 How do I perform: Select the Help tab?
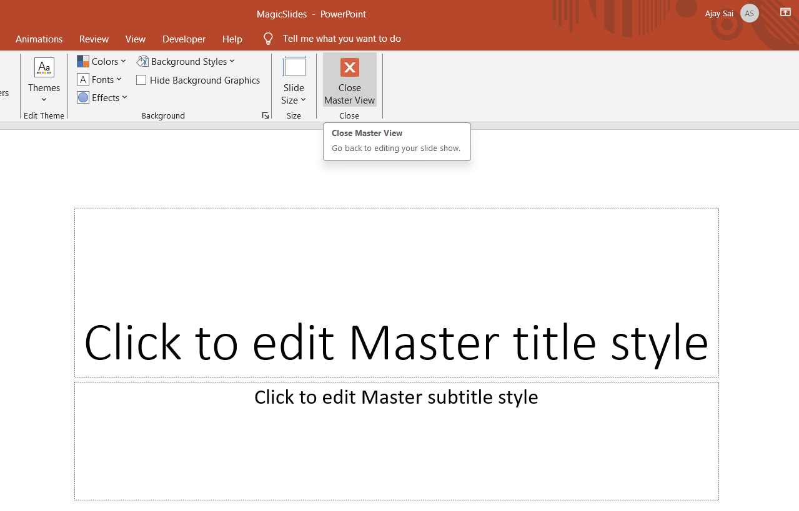232,39
